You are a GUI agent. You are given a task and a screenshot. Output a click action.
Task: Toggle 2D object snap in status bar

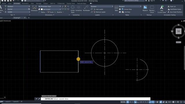tap(153, 102)
